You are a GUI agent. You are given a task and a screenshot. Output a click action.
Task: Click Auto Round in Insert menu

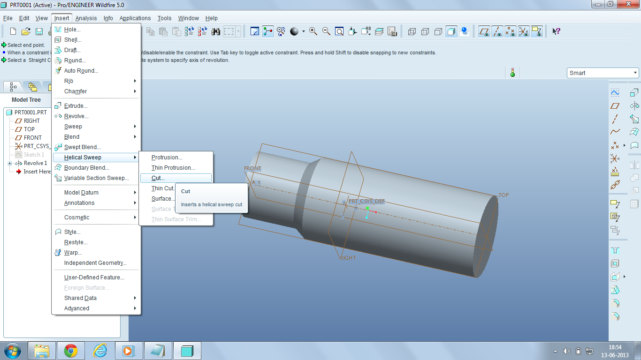click(x=96, y=71)
